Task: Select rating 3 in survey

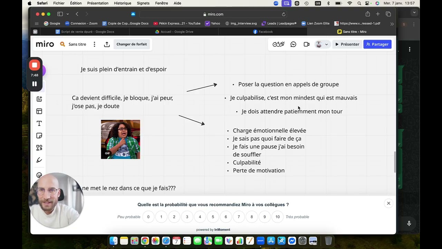Action: pos(187,217)
